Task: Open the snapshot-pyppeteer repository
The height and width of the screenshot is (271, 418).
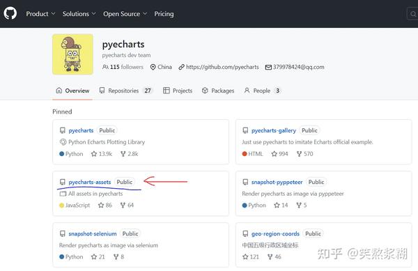Action: pos(277,182)
